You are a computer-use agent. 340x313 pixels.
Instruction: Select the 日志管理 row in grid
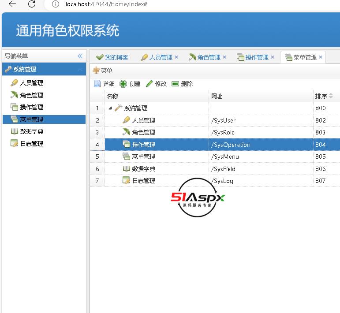tap(215, 181)
